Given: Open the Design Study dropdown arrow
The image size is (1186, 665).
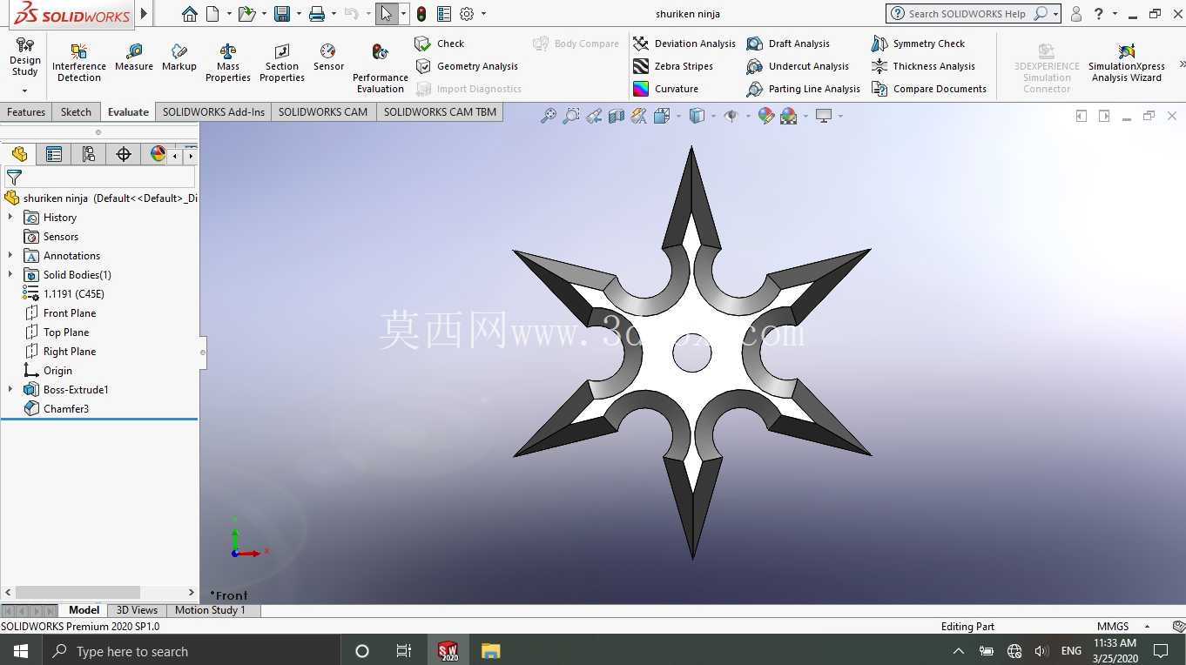Looking at the screenshot, I should [24, 91].
